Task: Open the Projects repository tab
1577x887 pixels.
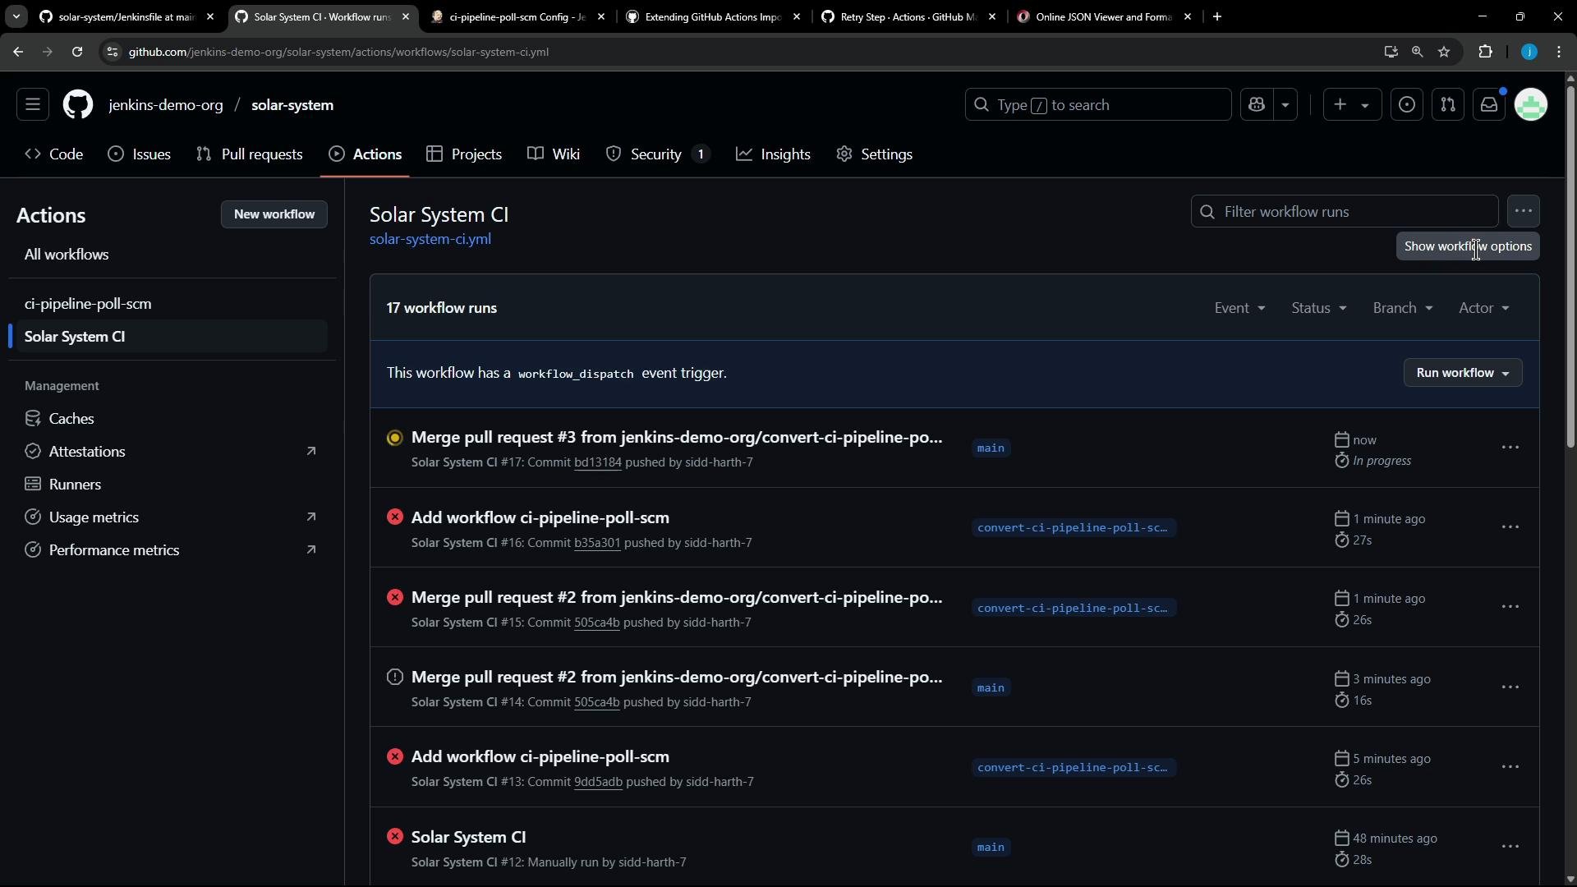Action: [464, 154]
